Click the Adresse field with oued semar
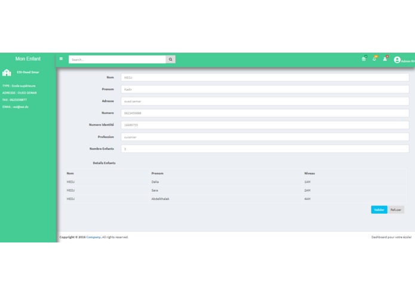Viewport: 415px width, 295px height. click(x=265, y=102)
